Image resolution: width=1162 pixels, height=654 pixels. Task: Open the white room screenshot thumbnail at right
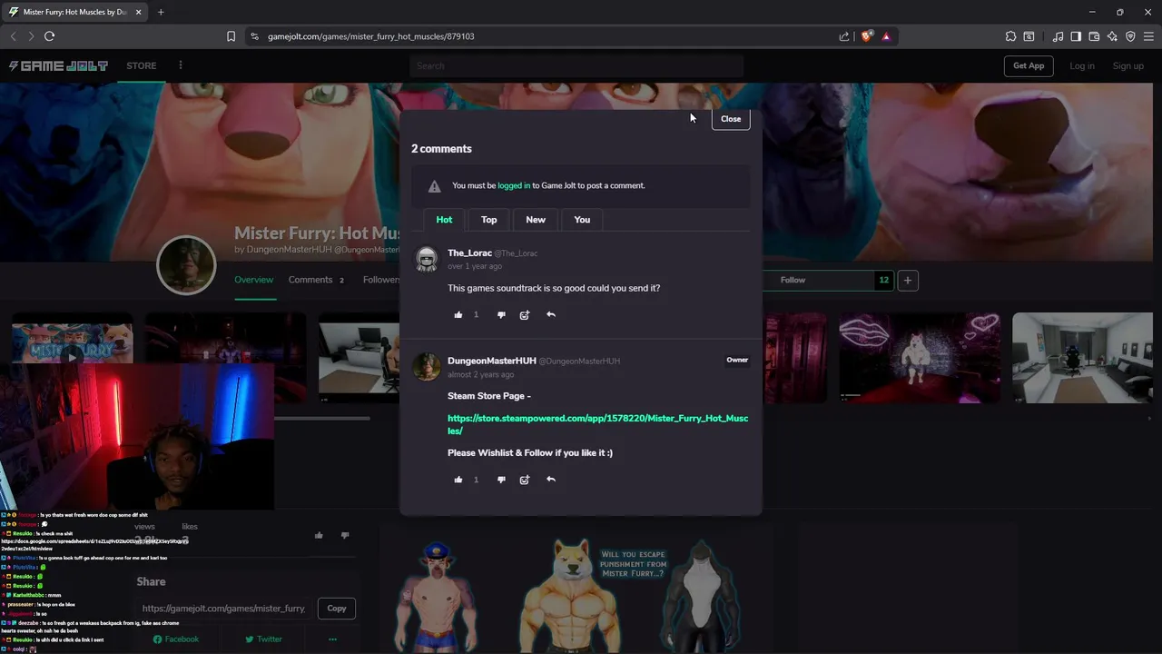[x=1082, y=358]
